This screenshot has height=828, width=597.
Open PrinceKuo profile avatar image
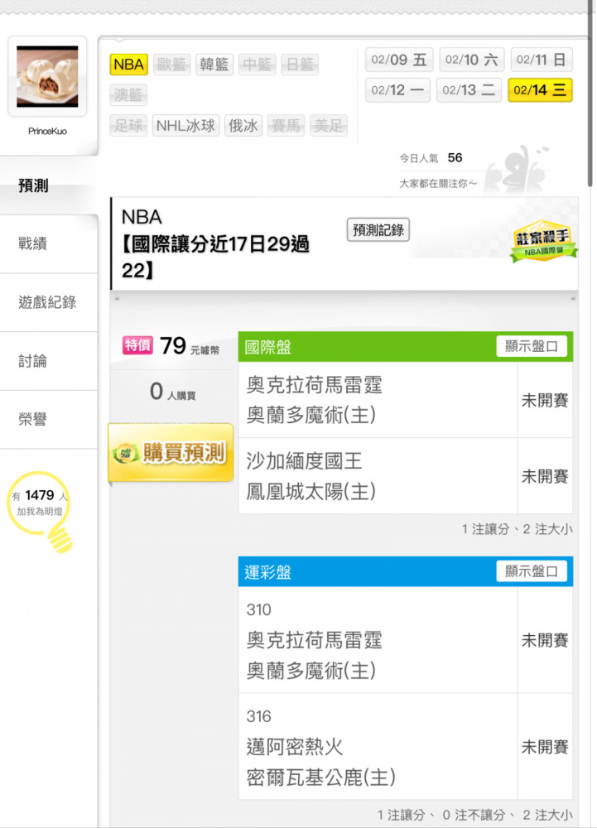click(x=47, y=76)
